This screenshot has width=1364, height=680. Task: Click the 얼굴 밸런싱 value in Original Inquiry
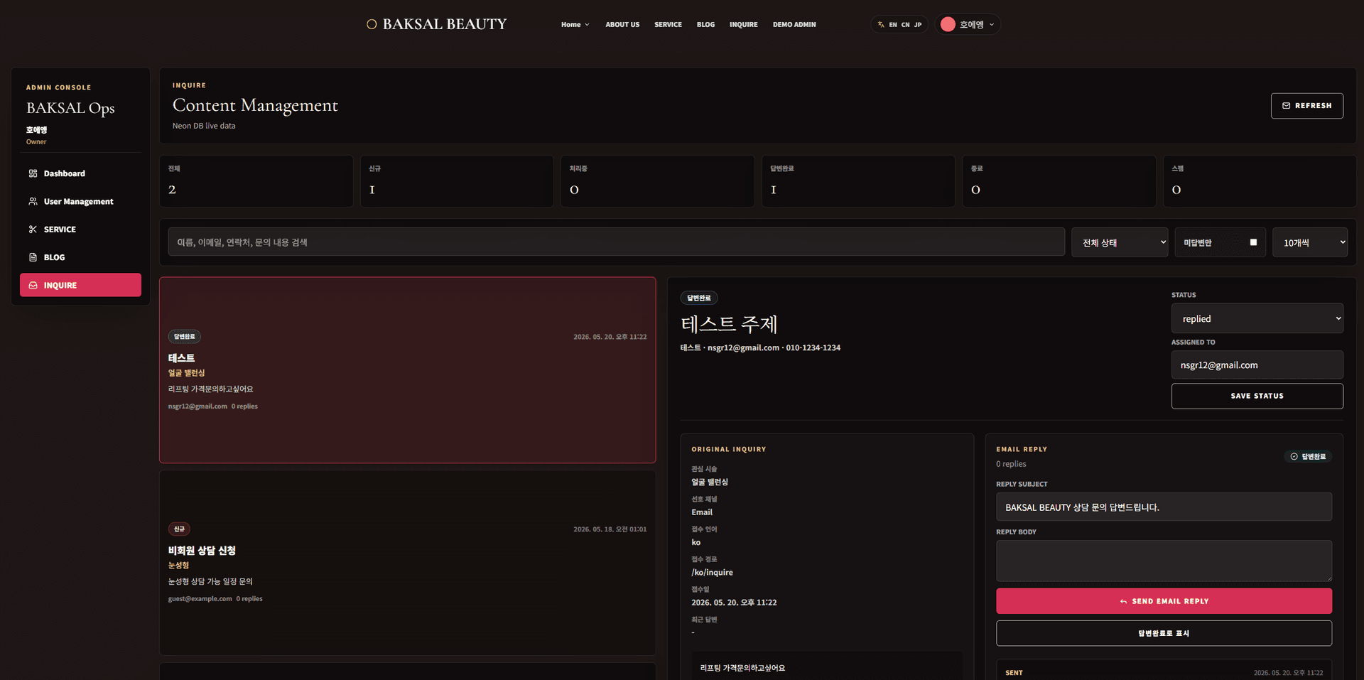point(710,482)
